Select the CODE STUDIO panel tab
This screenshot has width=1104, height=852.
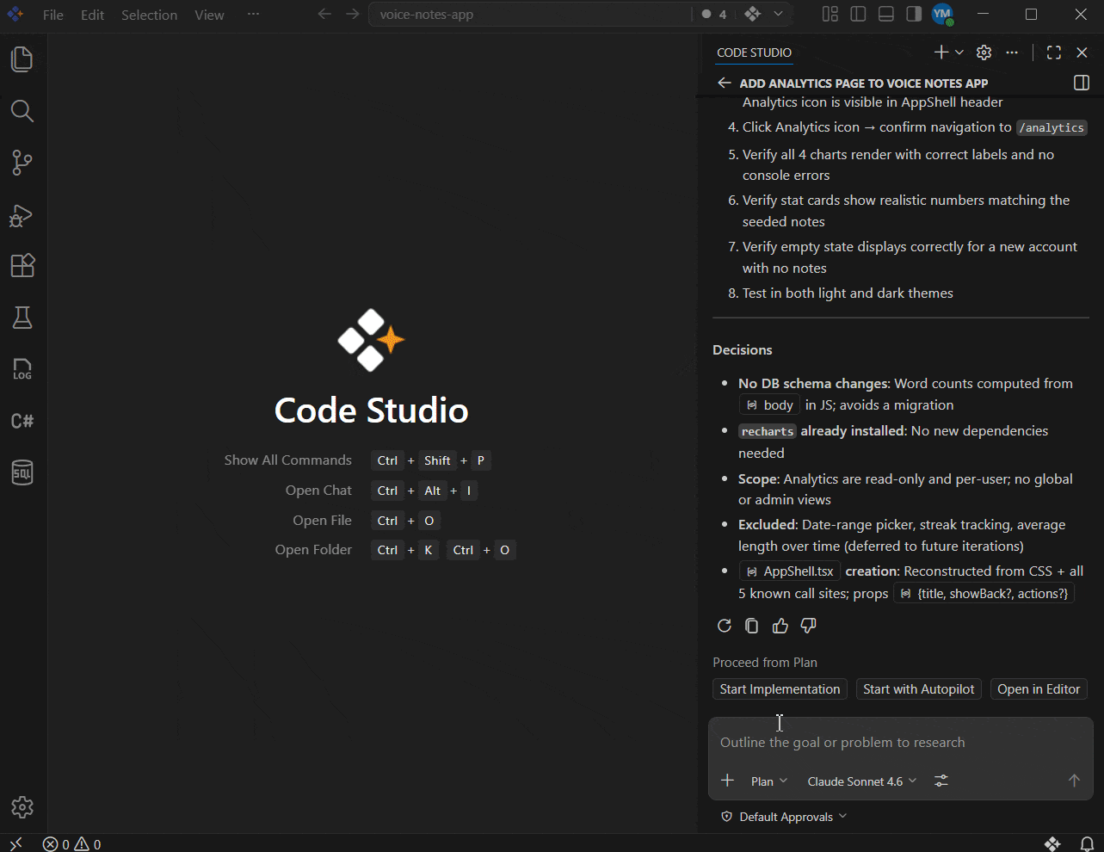[754, 52]
